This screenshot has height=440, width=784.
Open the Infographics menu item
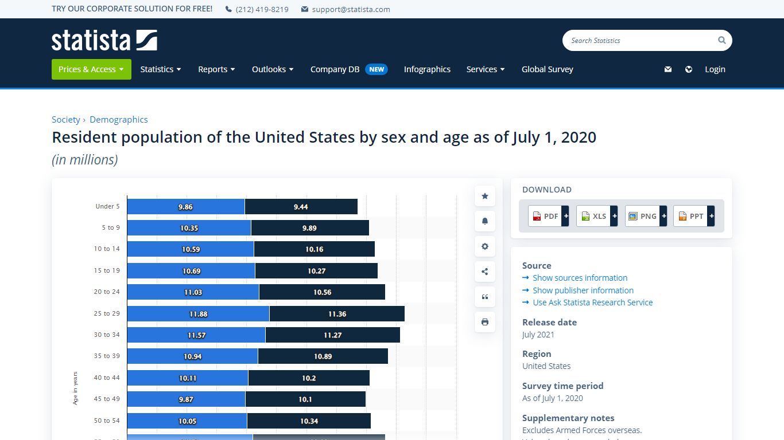pyautogui.click(x=427, y=69)
